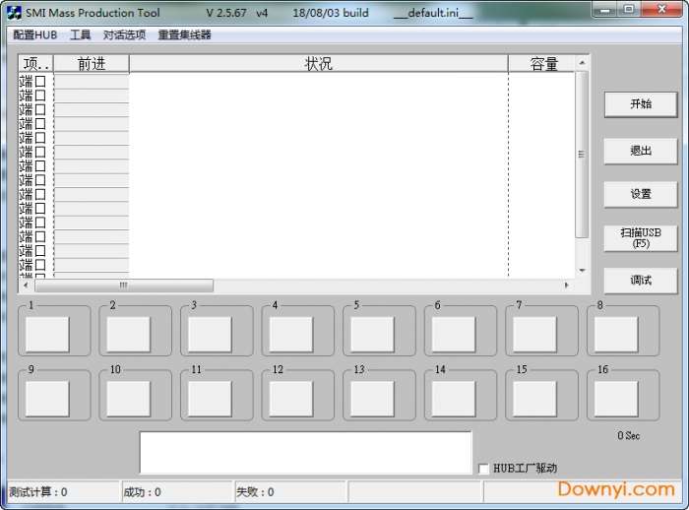Click the 开始 button

click(x=641, y=104)
